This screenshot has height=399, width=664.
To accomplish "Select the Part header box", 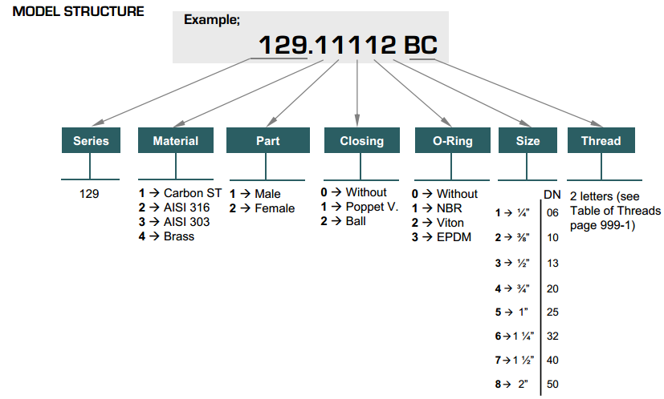I will [x=268, y=141].
